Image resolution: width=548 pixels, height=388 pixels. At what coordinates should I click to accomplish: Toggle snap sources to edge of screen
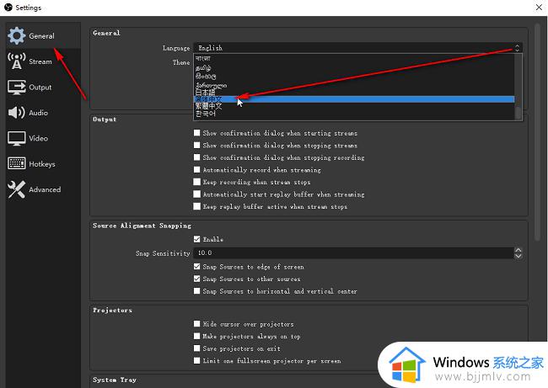196,267
